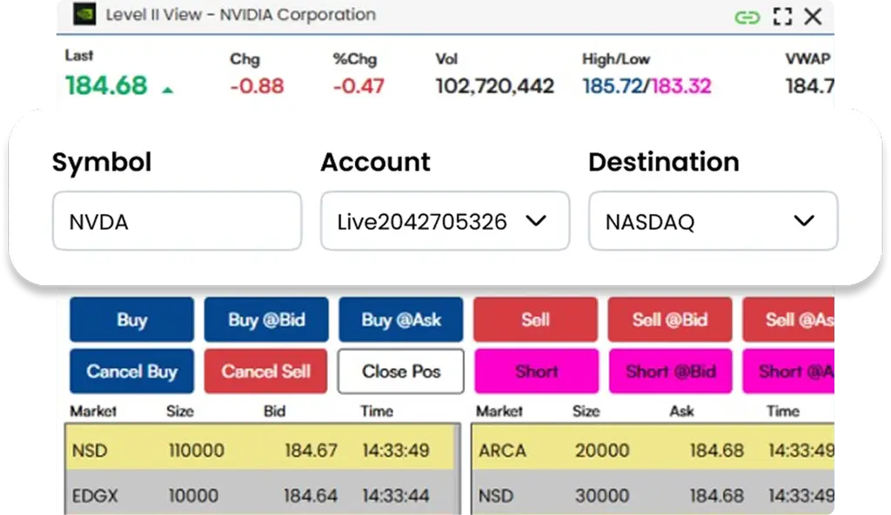Click the green up-arrow beside last price

[167, 90]
